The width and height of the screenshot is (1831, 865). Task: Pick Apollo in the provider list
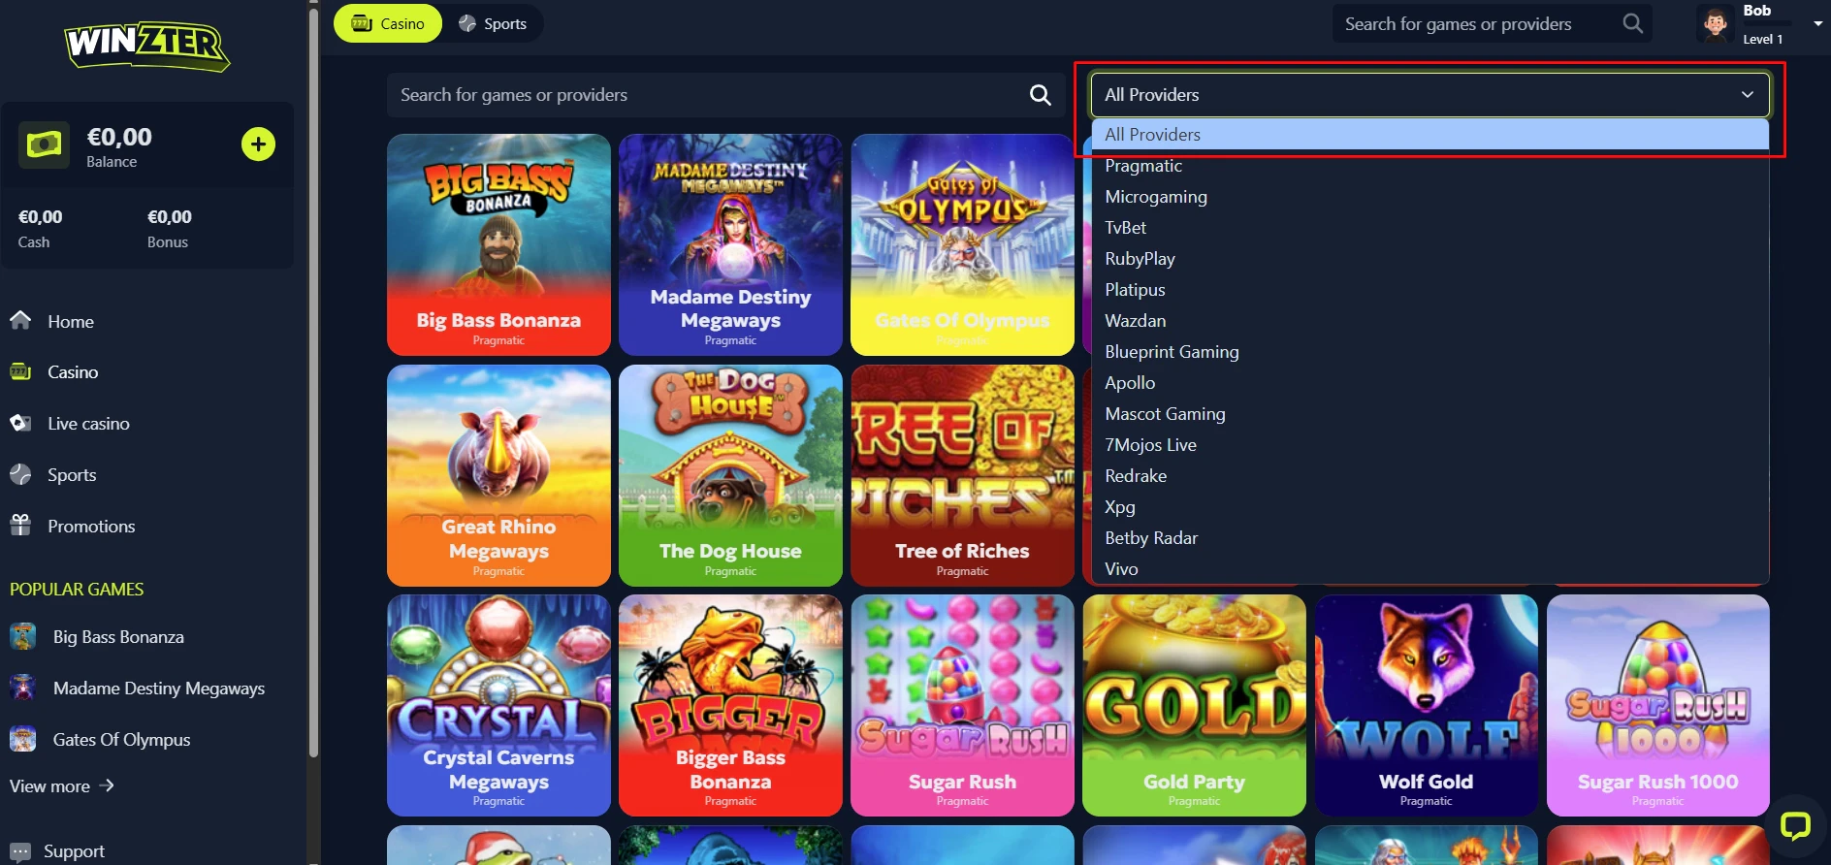(x=1430, y=383)
